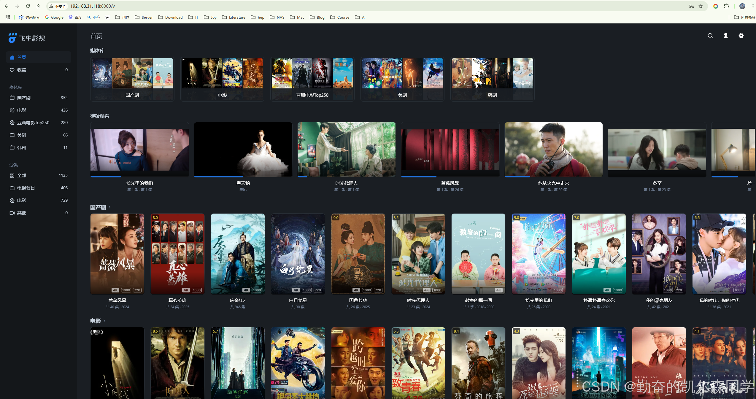The height and width of the screenshot is (399, 756).
Task: Bookmark this page with the star icon
Action: 701,6
